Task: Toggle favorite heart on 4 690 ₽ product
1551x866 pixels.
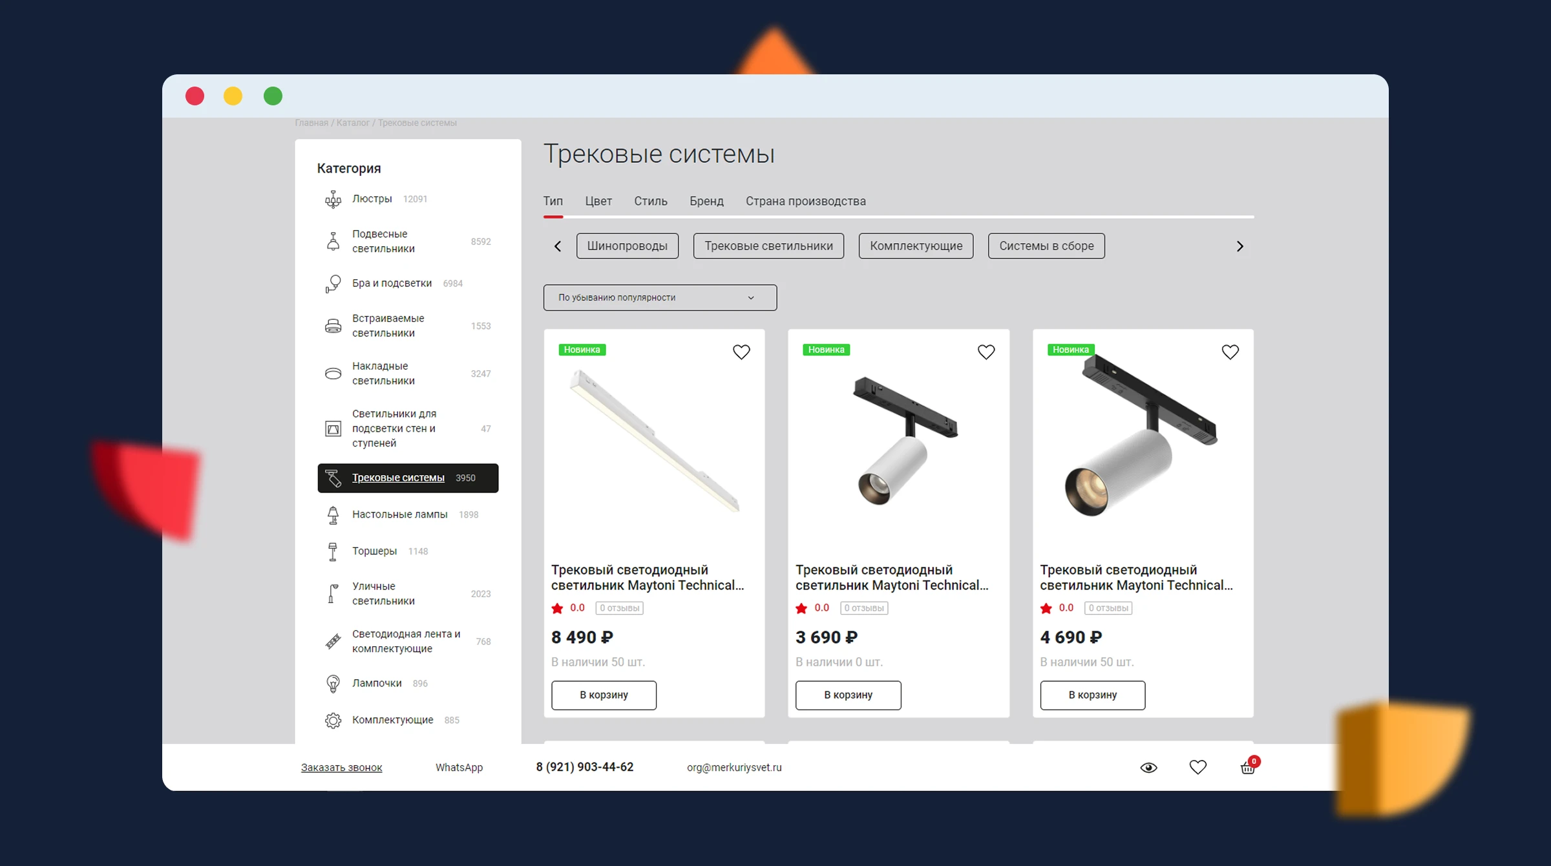Action: click(1230, 352)
